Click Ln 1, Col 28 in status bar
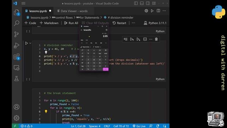227x128 pixels. 78,126
